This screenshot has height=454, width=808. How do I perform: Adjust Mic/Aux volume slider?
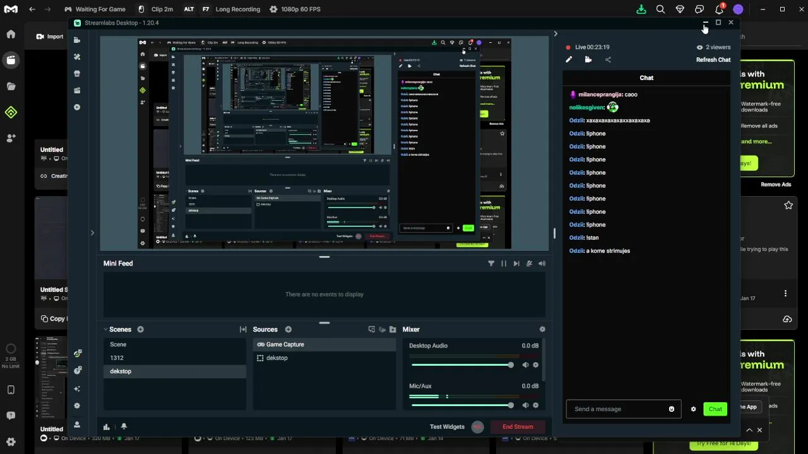(462, 405)
